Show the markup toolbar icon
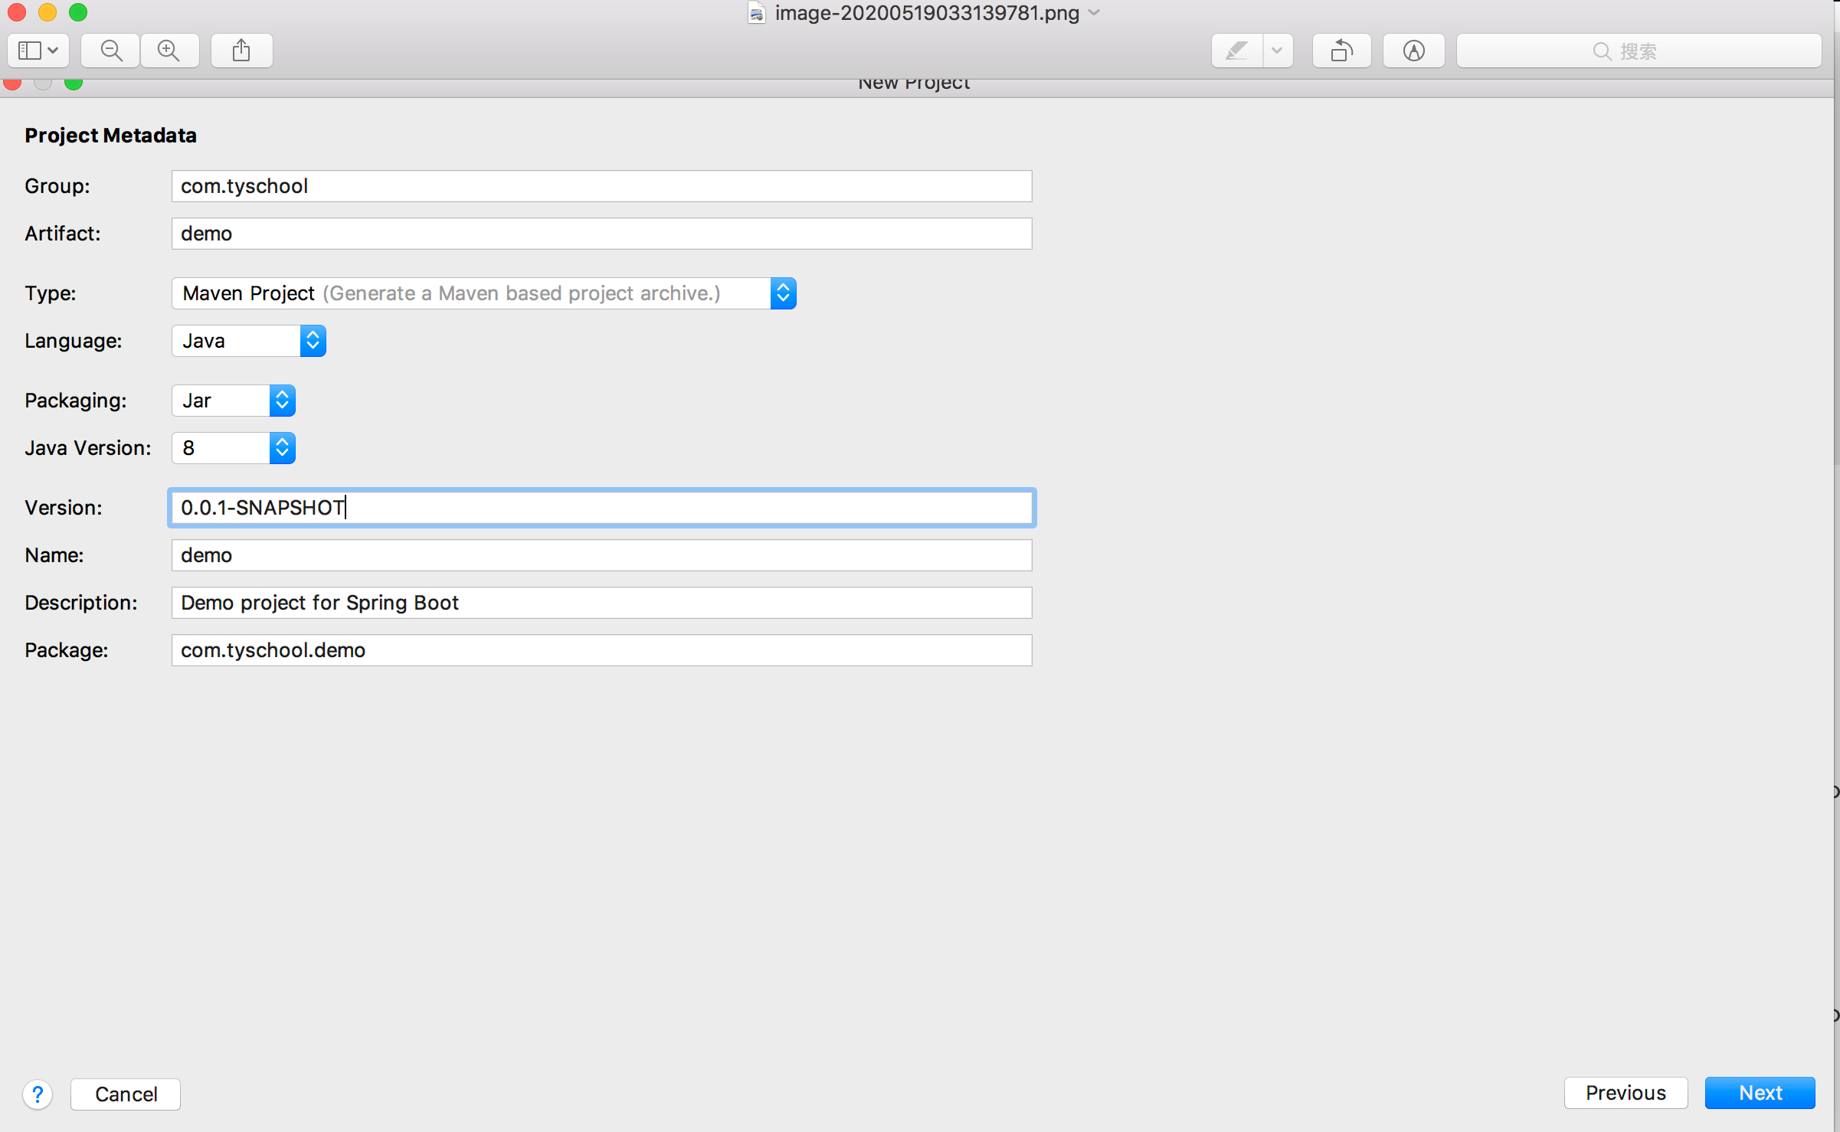This screenshot has height=1132, width=1840. click(1413, 51)
